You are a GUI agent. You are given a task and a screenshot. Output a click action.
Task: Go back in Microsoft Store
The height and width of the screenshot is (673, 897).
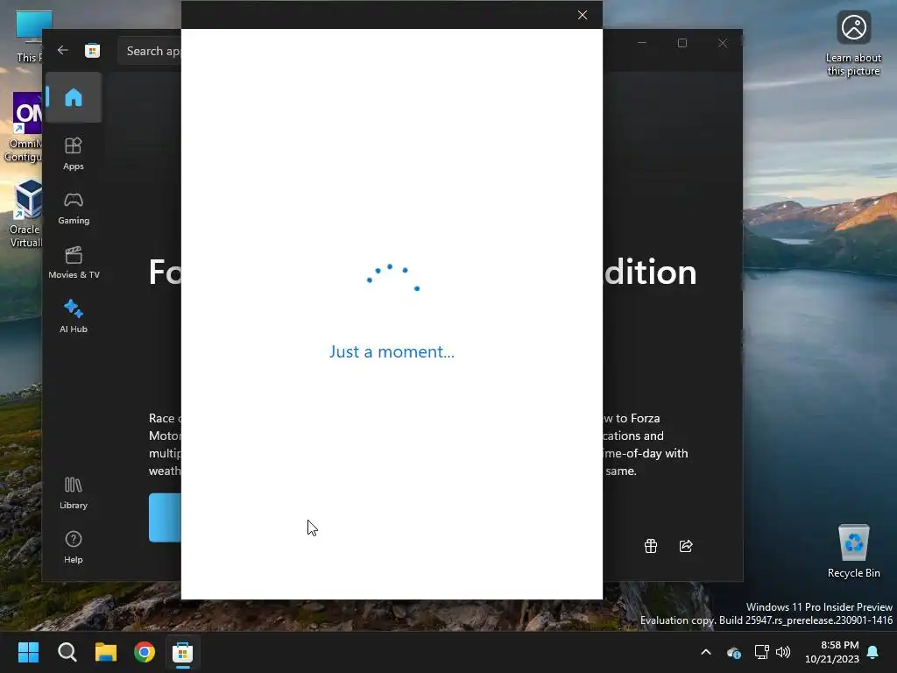click(x=63, y=50)
